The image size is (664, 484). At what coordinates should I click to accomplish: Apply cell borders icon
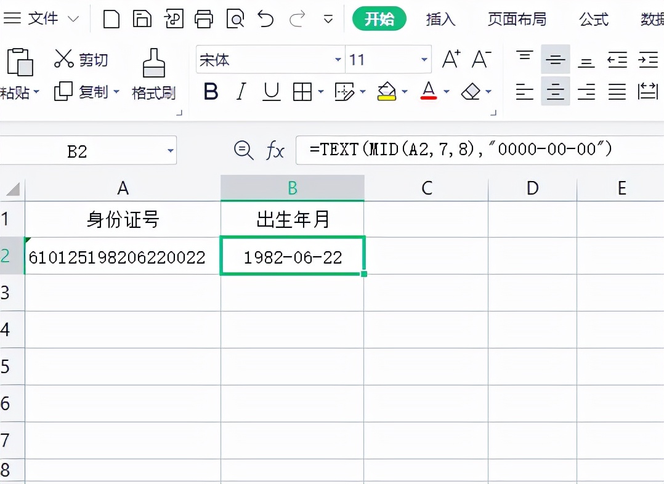click(302, 92)
